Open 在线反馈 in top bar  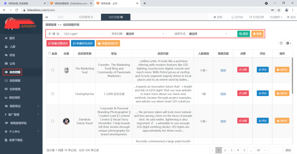tap(257, 17)
